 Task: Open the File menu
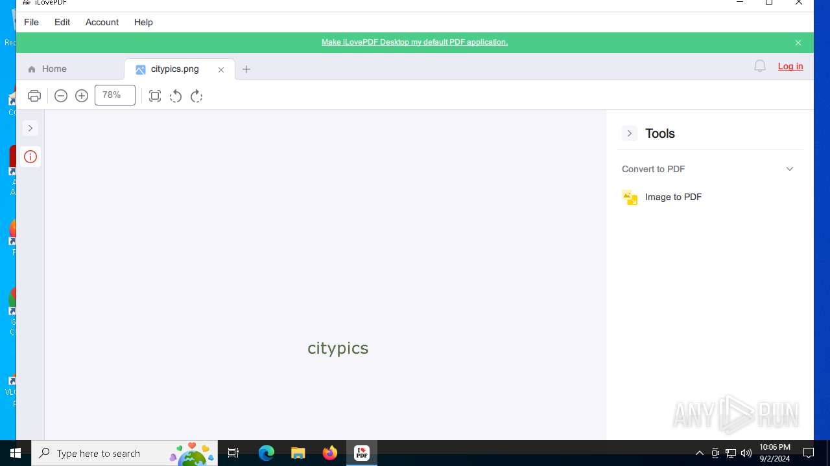pos(31,22)
